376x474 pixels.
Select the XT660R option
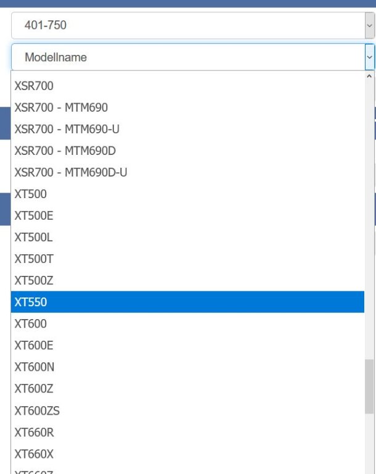[187, 432]
